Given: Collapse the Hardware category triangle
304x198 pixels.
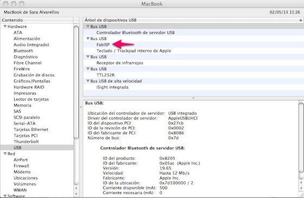Looking at the screenshot, I should pos(5,27).
